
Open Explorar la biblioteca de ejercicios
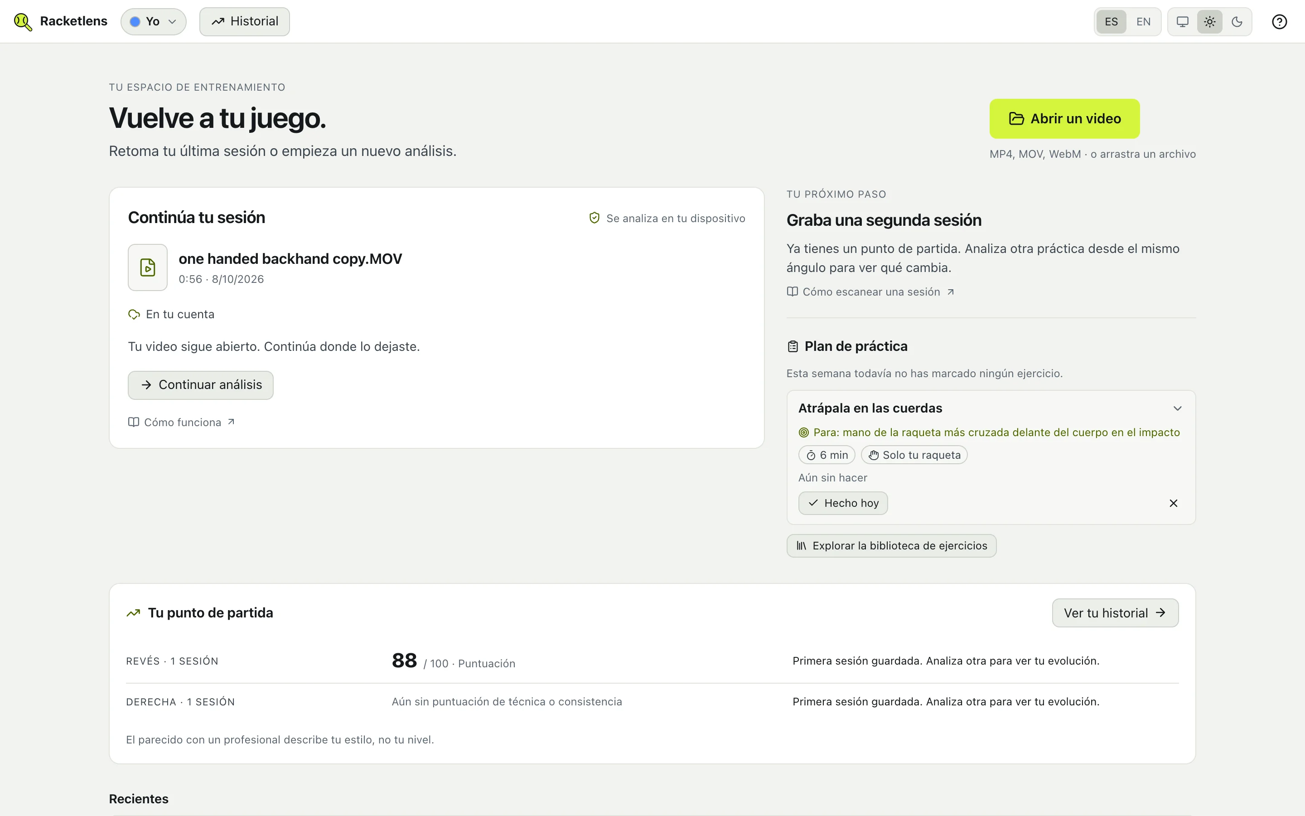click(891, 546)
